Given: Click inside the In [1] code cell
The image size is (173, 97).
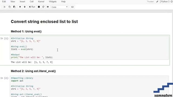Looking at the screenshot, I should point(89,48).
